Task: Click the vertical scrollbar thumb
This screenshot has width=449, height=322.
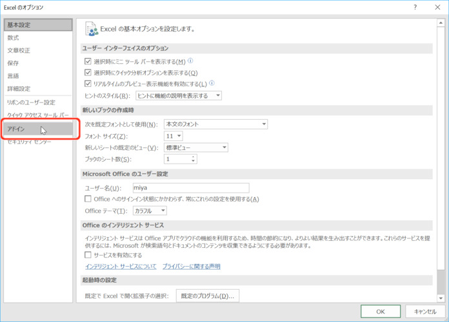Action: click(x=441, y=148)
